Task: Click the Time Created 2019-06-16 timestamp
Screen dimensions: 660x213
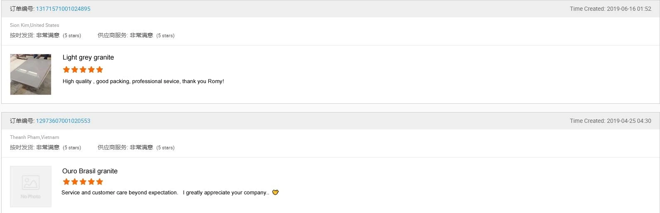Action: 610,9
